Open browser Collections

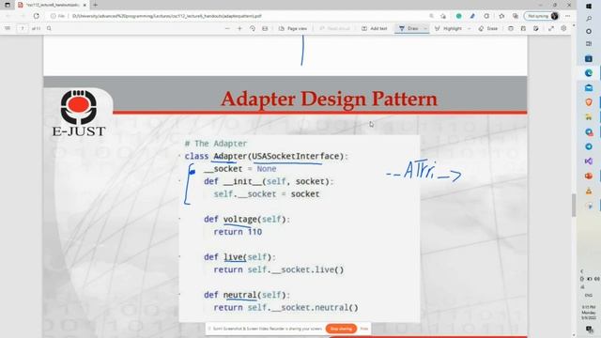(516, 16)
